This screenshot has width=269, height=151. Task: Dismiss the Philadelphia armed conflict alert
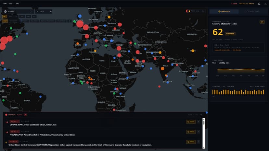click(198, 132)
